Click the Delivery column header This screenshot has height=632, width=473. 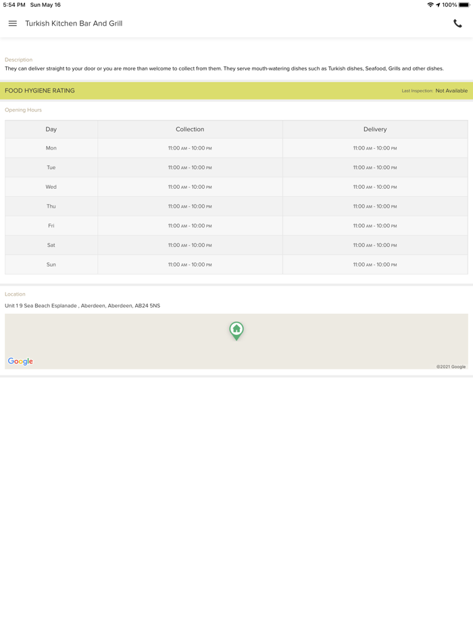375,129
